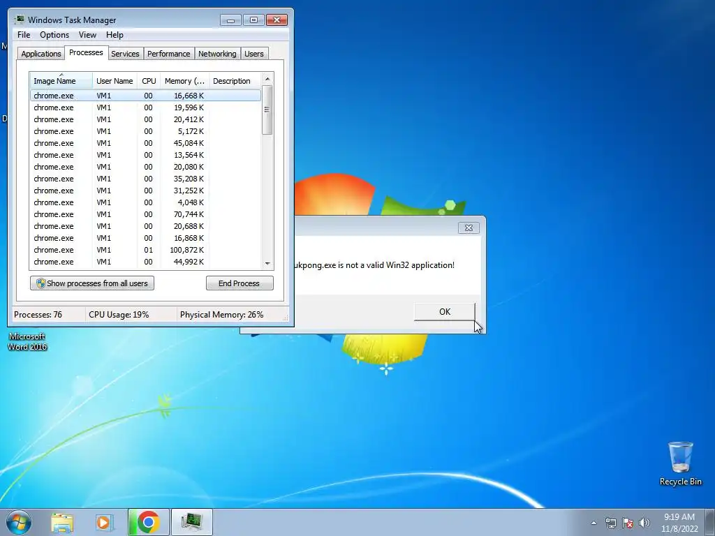Screen dimensions: 715x536
Task: Open Task Manager Help menu
Action: pyautogui.click(x=115, y=35)
